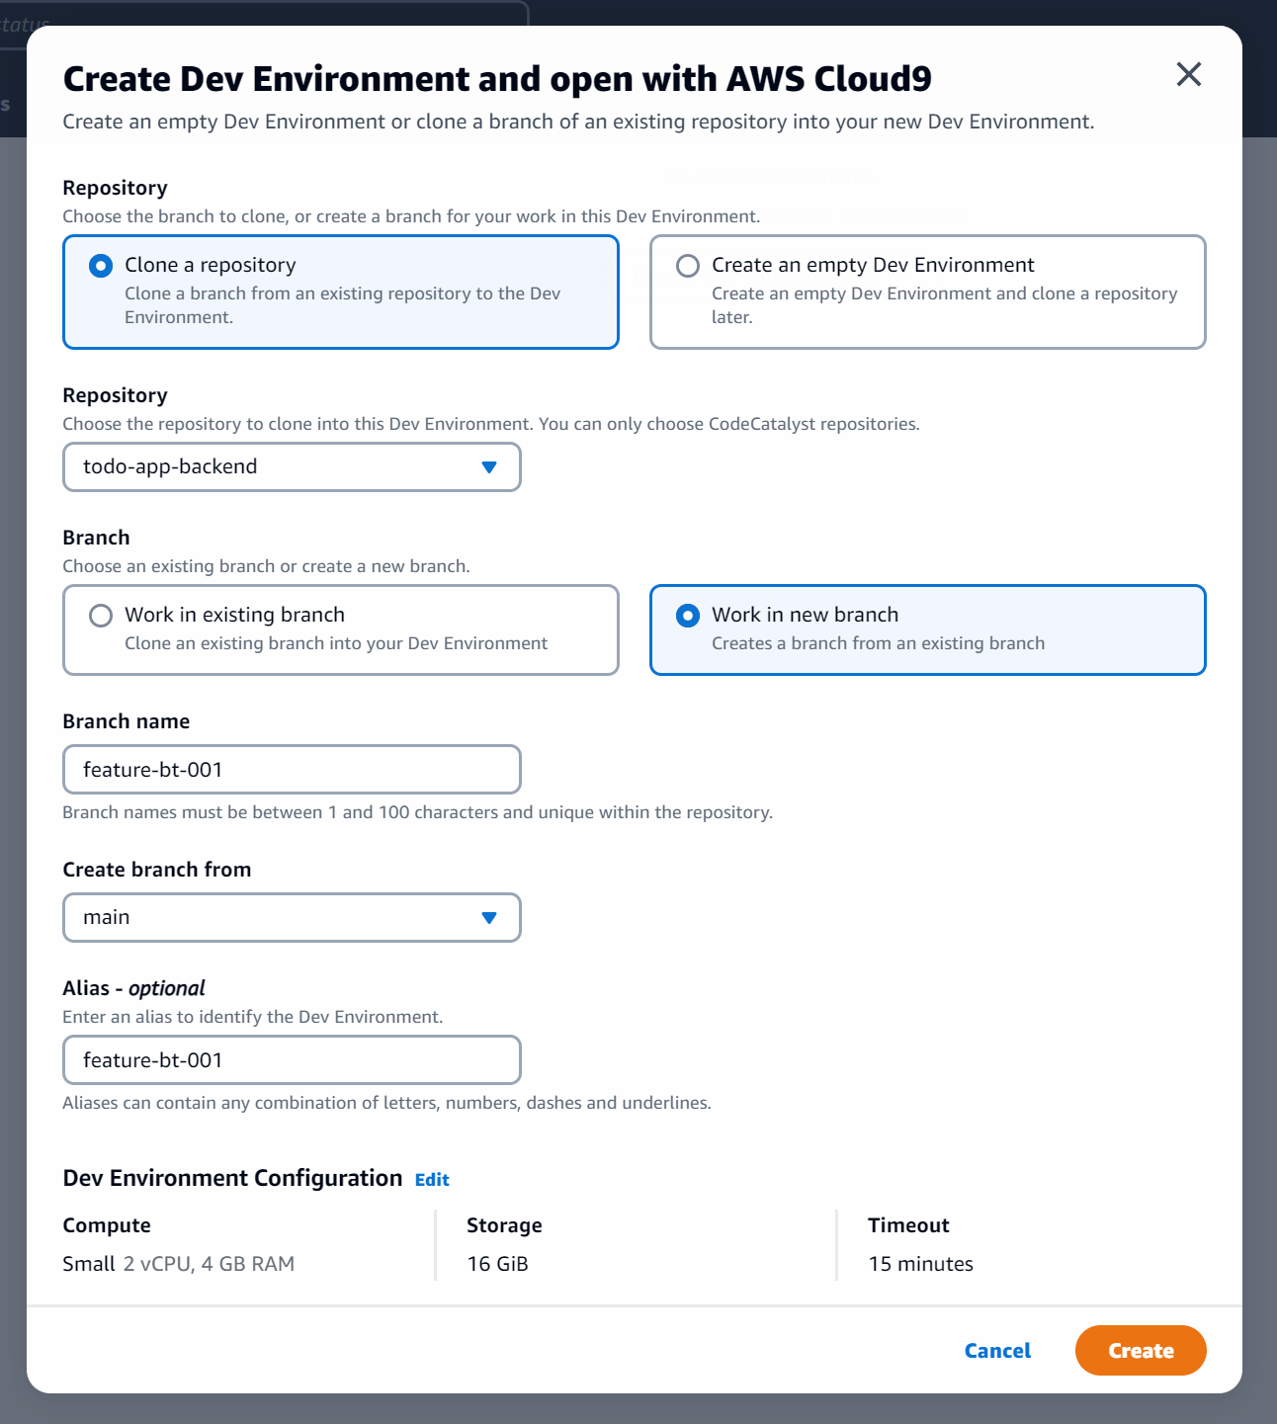
Task: Click the Timeout 15 minutes value
Action: pyautogui.click(x=920, y=1263)
